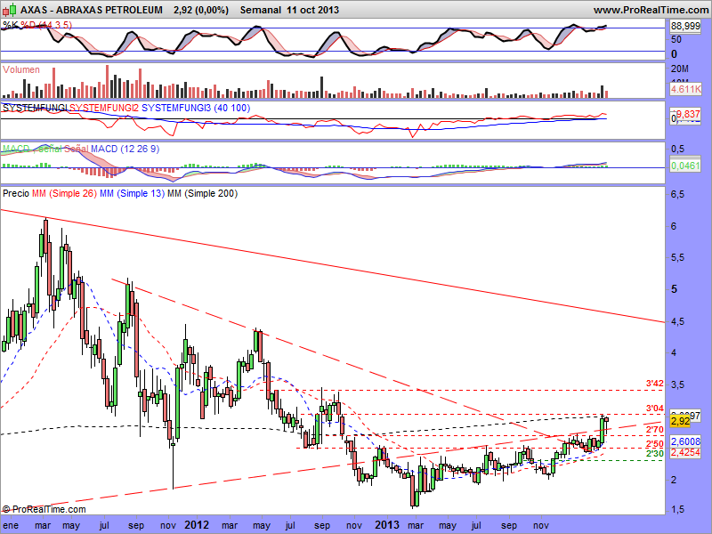The width and height of the screenshot is (712, 534).
Task: Click the red 2,4254 moving average value
Action: (x=685, y=453)
